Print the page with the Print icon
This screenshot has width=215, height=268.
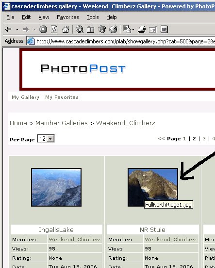point(142,29)
